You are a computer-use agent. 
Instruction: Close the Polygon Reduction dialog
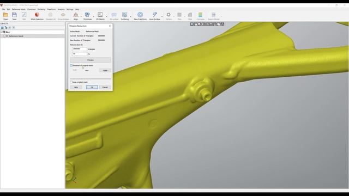click(110, 26)
